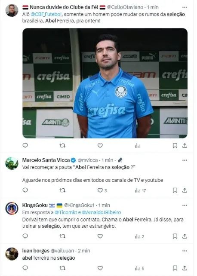Open more options menu on Marcelo Santa Vicca tweet
The height and width of the screenshot is (276, 197).
click(x=185, y=160)
